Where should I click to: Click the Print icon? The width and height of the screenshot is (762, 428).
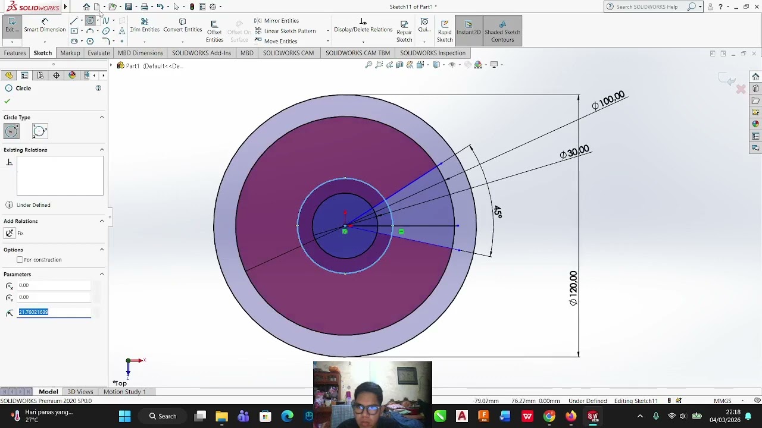[144, 7]
